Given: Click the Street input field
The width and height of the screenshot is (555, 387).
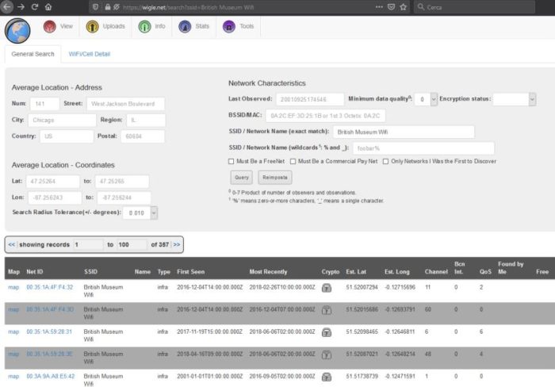Looking at the screenshot, I should click(x=125, y=104).
